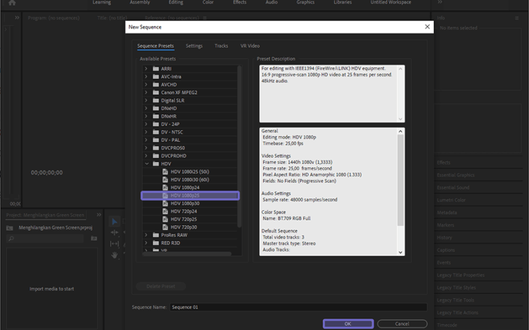Click the HDV 1080p30 preset icon
Screen dimensions: 529x330
[165, 203]
